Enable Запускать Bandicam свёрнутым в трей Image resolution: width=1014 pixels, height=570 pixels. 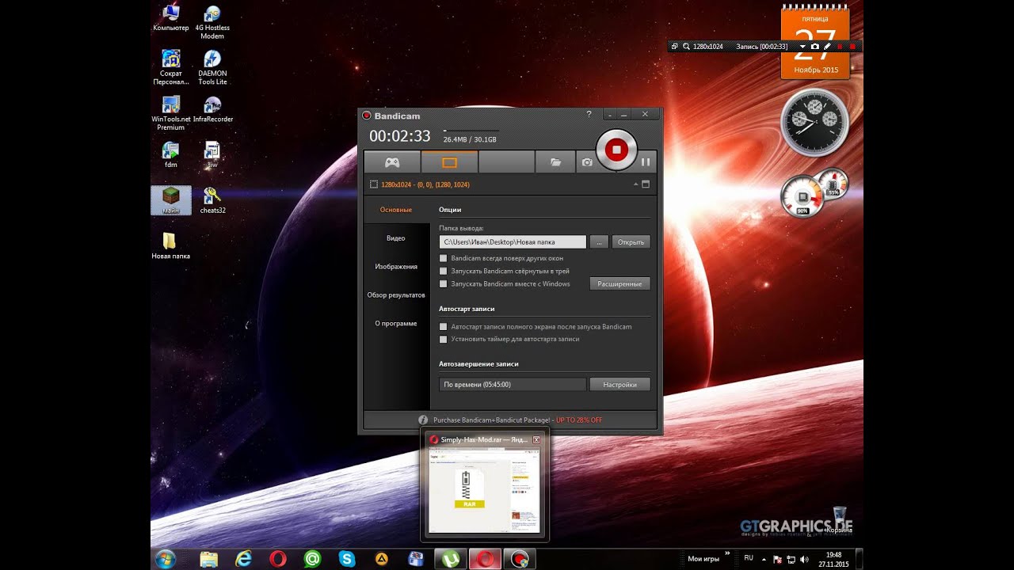click(x=444, y=272)
